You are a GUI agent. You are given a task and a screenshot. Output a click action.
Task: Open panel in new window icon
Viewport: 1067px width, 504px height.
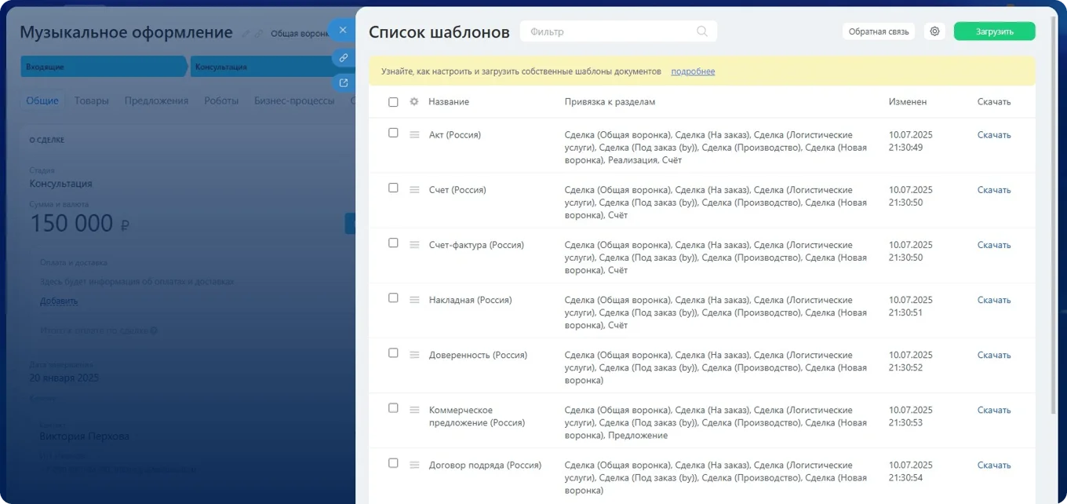coord(343,82)
